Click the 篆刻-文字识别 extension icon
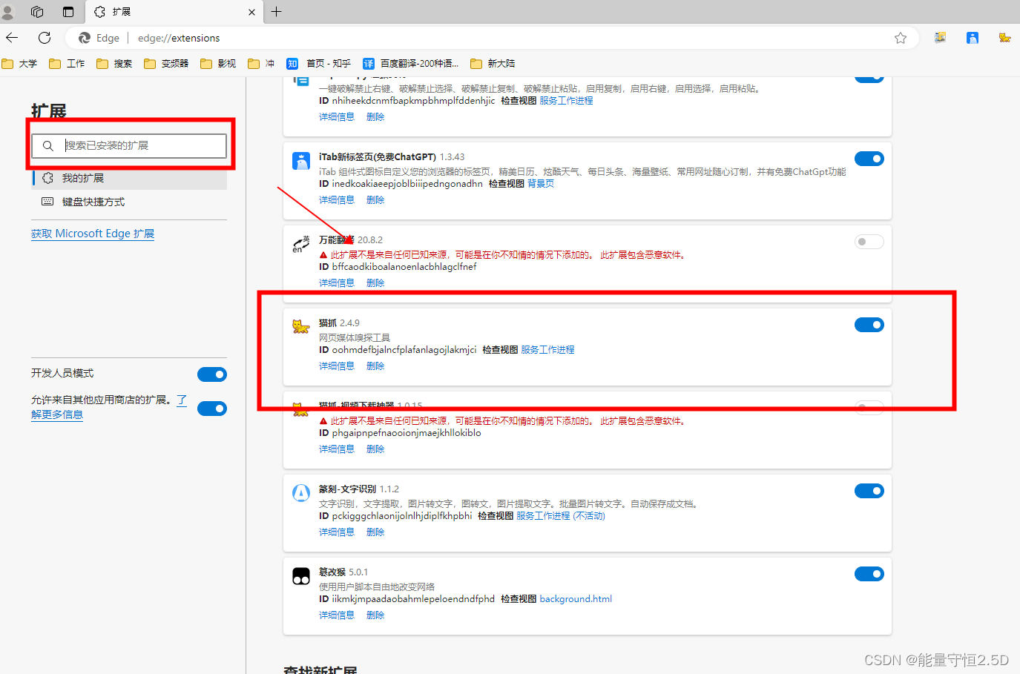1020x674 pixels. pyautogui.click(x=301, y=493)
